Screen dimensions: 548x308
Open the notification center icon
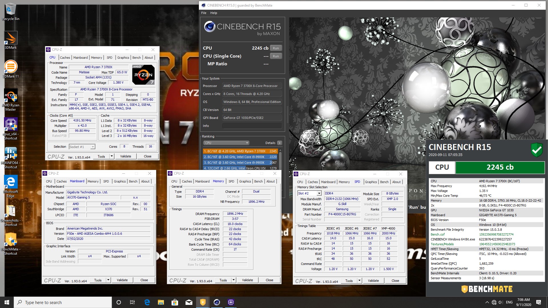(x=539, y=302)
